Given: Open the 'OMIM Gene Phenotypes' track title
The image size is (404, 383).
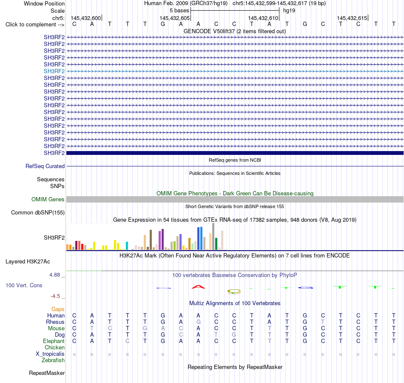Looking at the screenshot, I should point(235,194).
